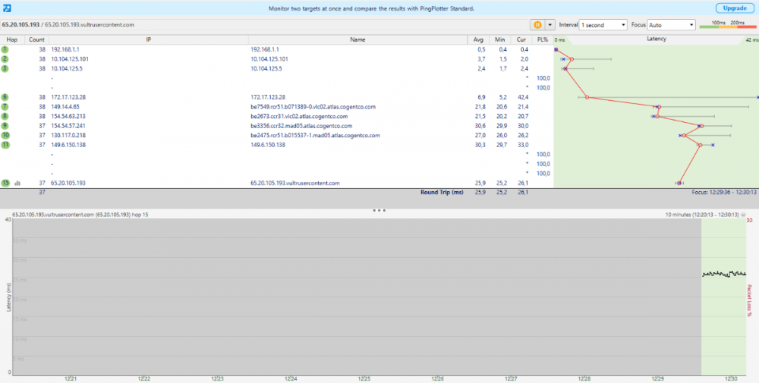The image size is (759, 383).
Task: Open the Interval dropdown set to 1 second
Action: pos(603,25)
